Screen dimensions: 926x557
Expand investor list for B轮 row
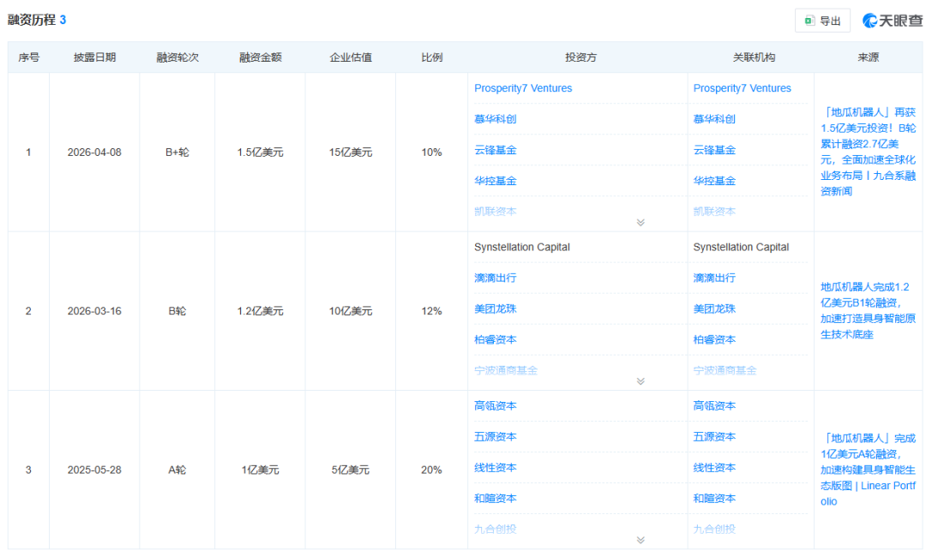[640, 381]
